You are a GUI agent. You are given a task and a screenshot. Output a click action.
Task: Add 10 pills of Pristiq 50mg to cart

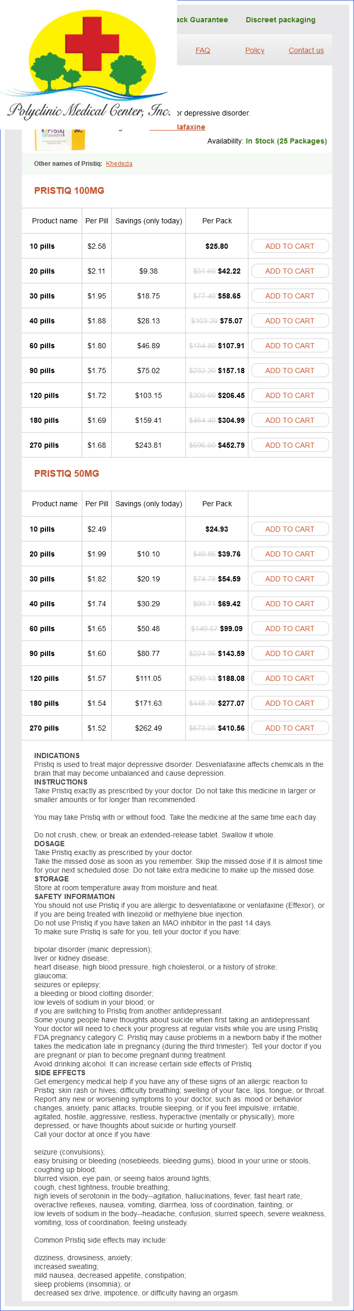tap(290, 529)
